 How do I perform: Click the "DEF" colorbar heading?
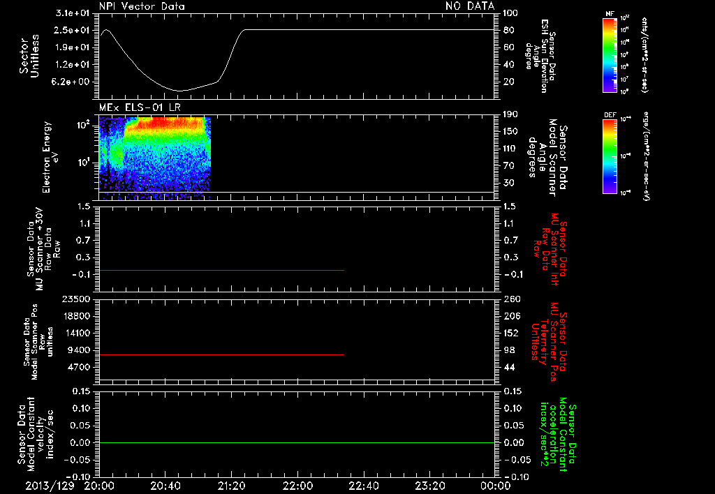click(610, 115)
